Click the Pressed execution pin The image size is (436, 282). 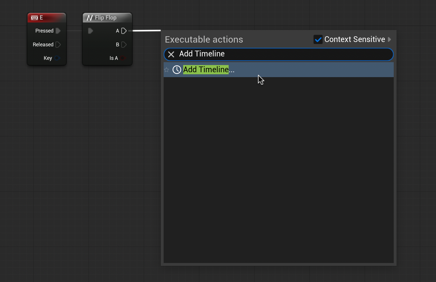(x=58, y=31)
